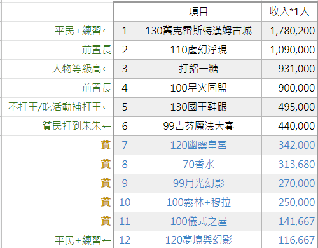Click the note 貧民打到朱朱←
318x248 pixels.
click(x=77, y=126)
